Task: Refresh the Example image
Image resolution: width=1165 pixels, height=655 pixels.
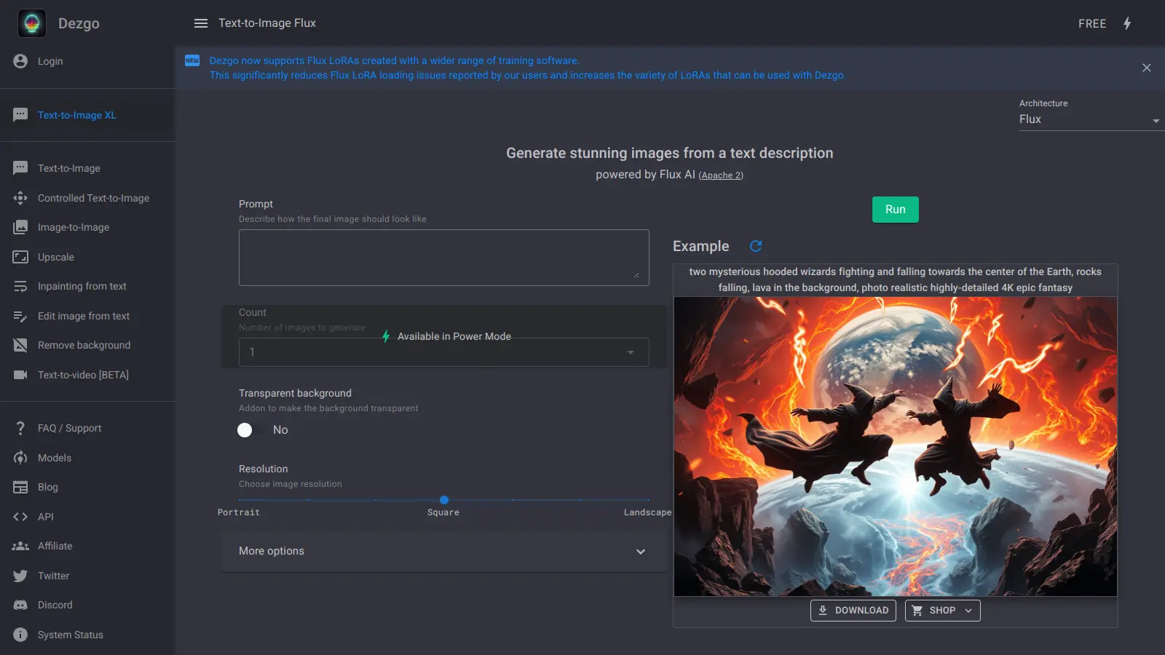Action: tap(756, 246)
